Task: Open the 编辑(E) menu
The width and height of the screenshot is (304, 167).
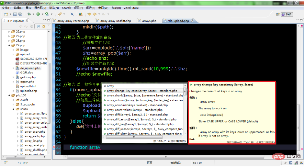Action: [x=18, y=8]
